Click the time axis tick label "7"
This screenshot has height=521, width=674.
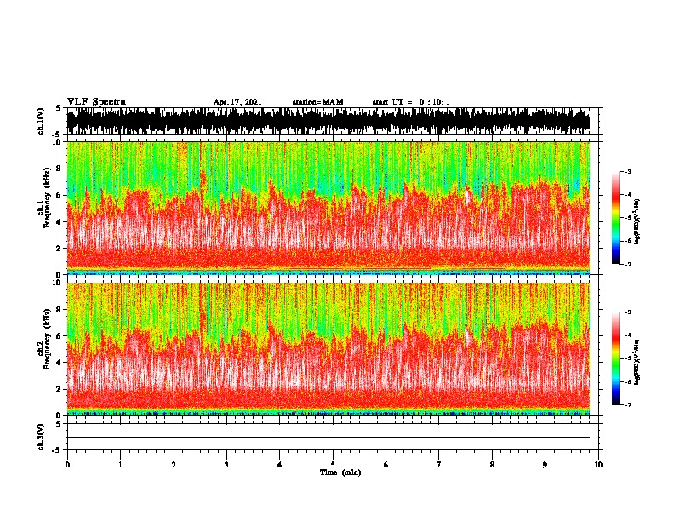click(439, 465)
